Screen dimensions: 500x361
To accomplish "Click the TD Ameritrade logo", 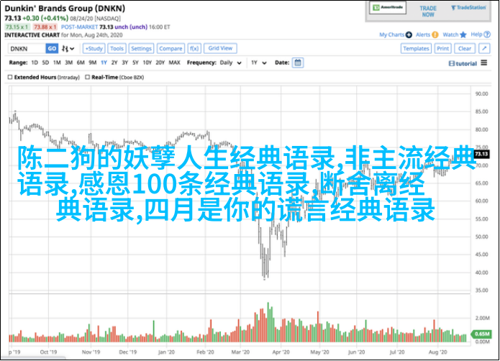I will pos(388,8).
